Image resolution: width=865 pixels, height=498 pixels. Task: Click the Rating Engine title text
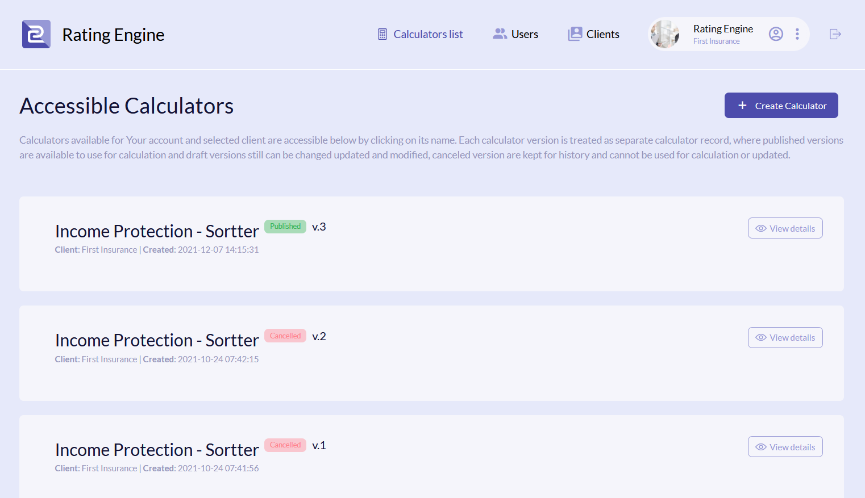[113, 35]
